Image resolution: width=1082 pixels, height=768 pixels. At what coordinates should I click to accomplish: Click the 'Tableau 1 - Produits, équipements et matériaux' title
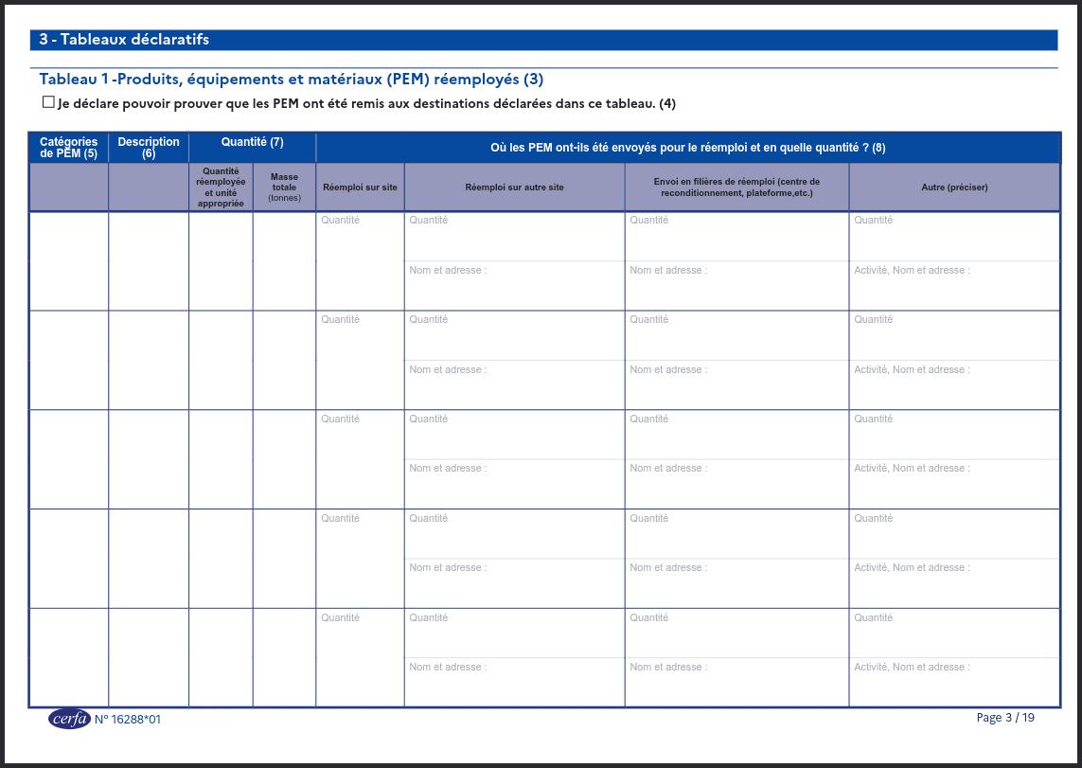click(x=292, y=80)
